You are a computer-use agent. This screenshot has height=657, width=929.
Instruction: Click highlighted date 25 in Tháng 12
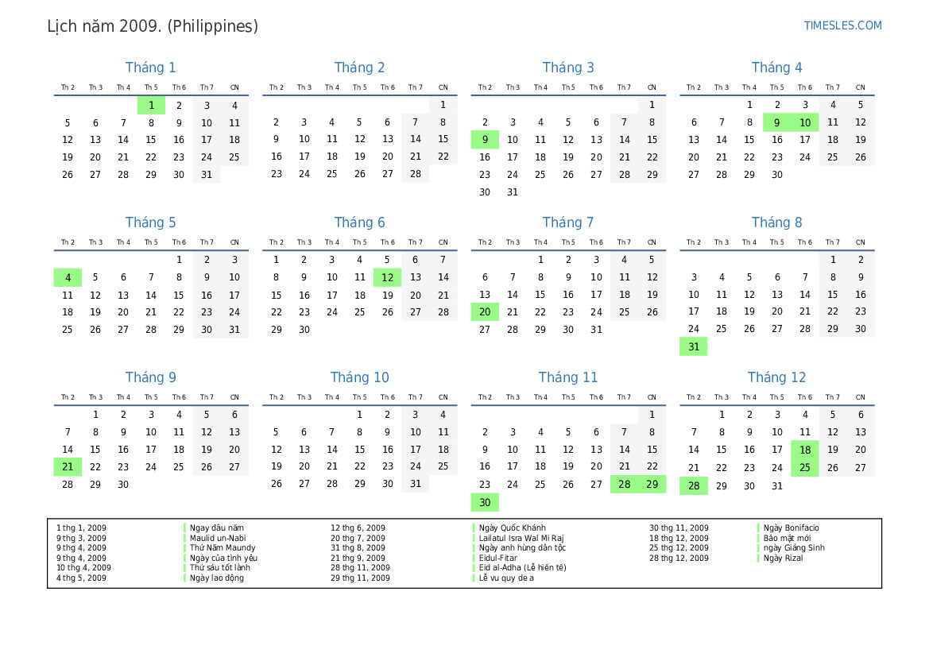[x=804, y=467]
